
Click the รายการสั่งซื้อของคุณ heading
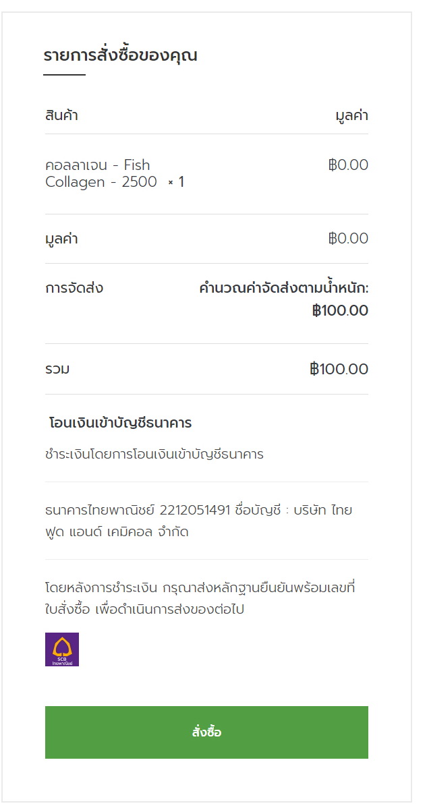[x=120, y=55]
